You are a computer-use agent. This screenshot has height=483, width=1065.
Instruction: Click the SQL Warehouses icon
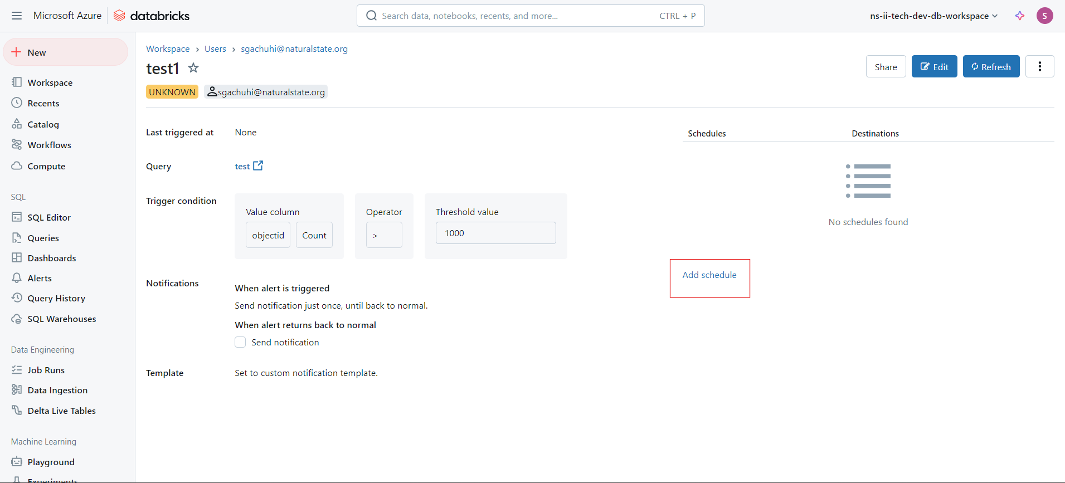point(17,319)
